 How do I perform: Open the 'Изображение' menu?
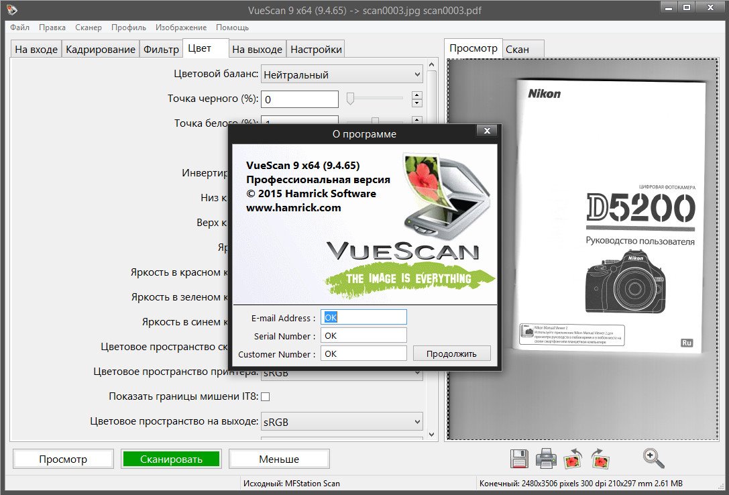pyautogui.click(x=181, y=27)
